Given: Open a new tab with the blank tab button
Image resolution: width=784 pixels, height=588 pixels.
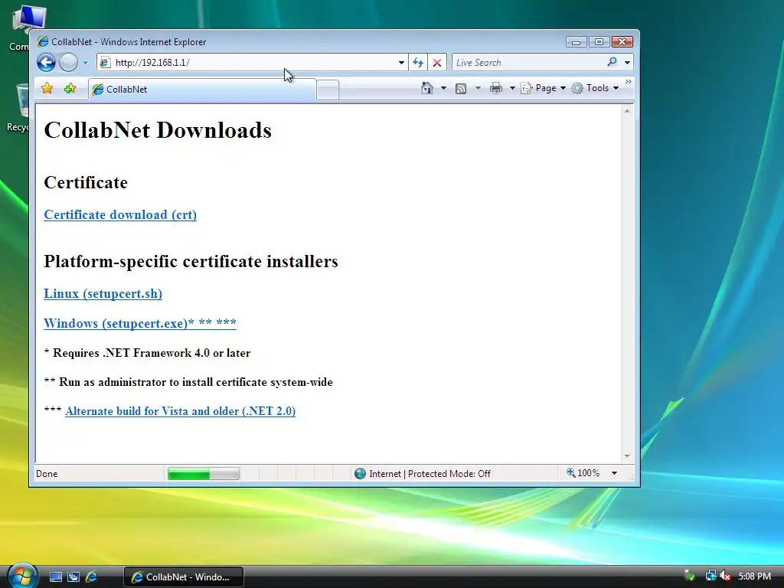Looking at the screenshot, I should click(x=328, y=90).
